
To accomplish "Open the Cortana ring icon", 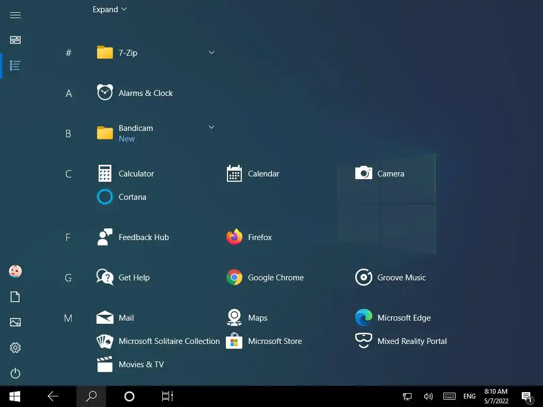I will (104, 197).
